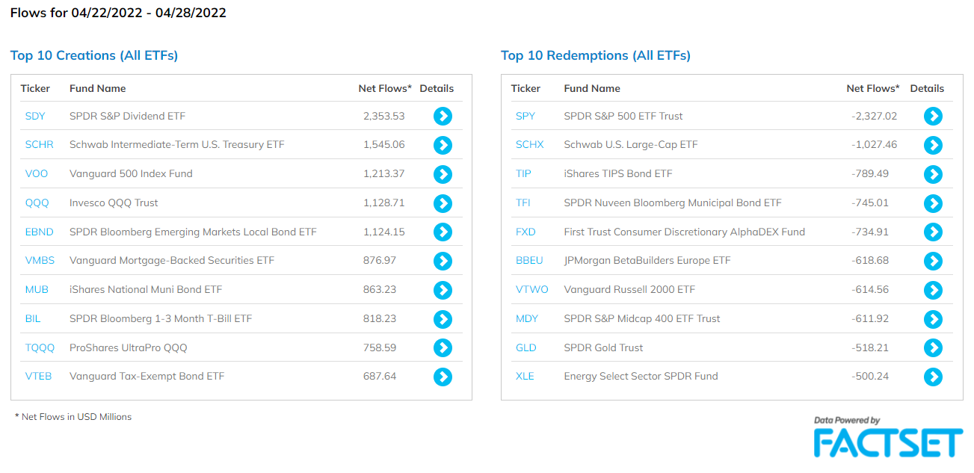This screenshot has height=473, width=974.
Task: Open details arrow for VOO row
Action: 443,174
